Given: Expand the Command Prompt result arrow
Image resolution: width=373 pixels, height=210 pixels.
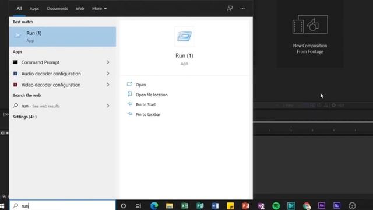Looking at the screenshot, I should point(108,62).
